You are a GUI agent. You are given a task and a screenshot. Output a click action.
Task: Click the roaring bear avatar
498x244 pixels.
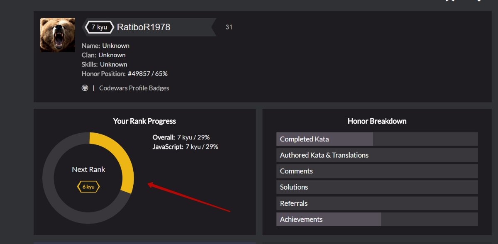coord(58,35)
